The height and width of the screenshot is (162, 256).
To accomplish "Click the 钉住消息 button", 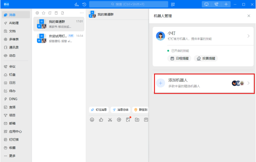I will 99,109.
